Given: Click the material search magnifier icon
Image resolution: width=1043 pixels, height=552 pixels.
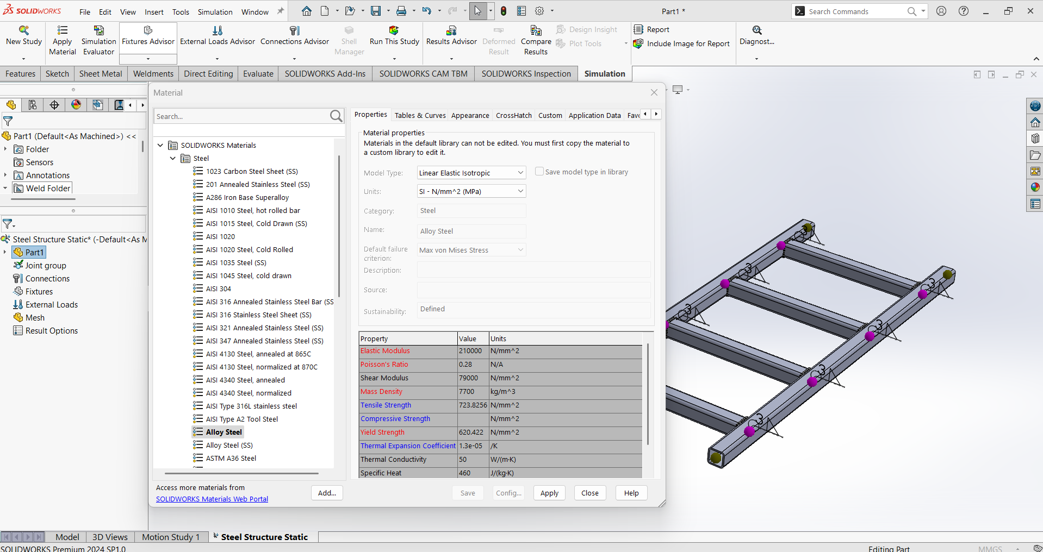Looking at the screenshot, I should (x=336, y=116).
